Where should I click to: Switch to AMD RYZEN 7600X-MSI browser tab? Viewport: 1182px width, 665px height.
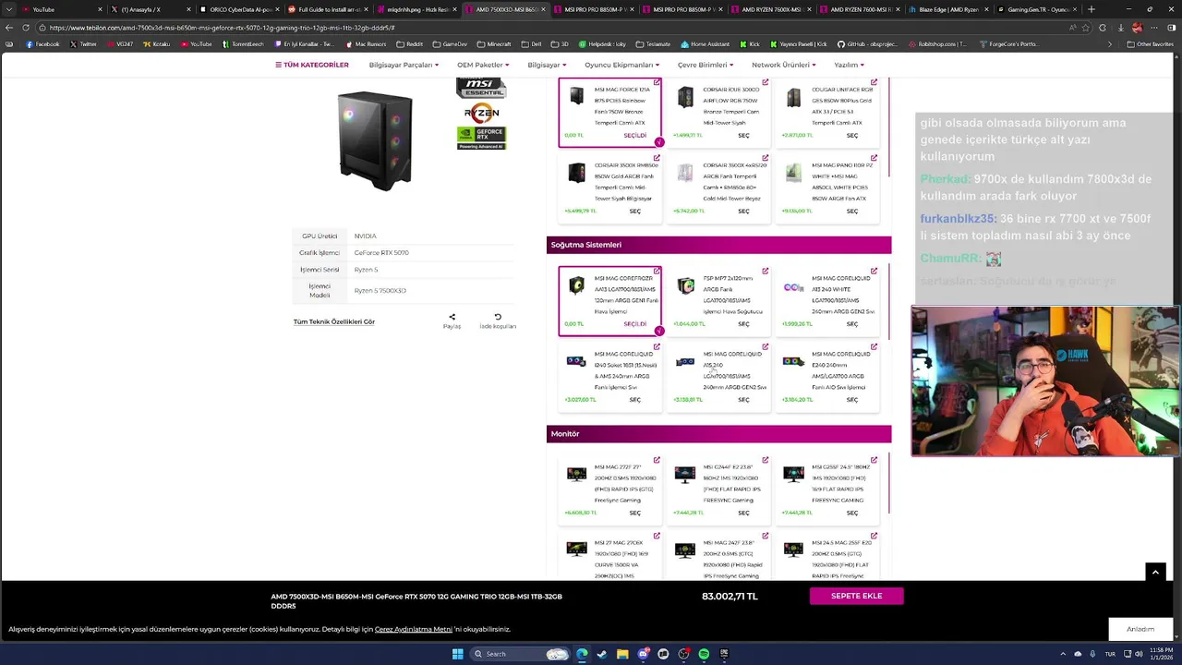[769, 9]
